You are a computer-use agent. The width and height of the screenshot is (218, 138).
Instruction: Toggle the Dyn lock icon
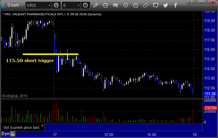pos(13,134)
